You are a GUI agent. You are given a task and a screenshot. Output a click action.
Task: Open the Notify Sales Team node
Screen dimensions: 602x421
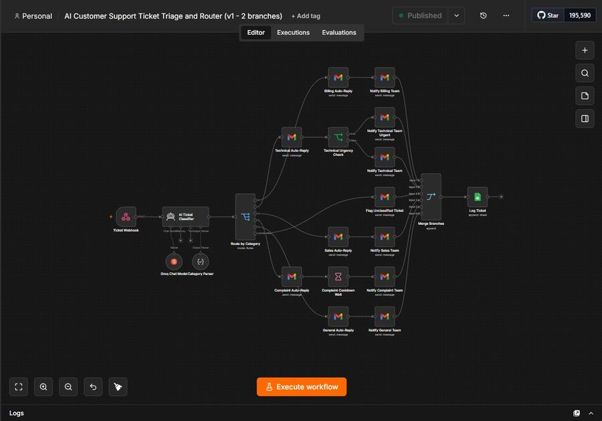click(x=385, y=237)
